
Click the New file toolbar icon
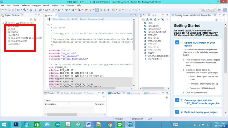click(3, 10)
